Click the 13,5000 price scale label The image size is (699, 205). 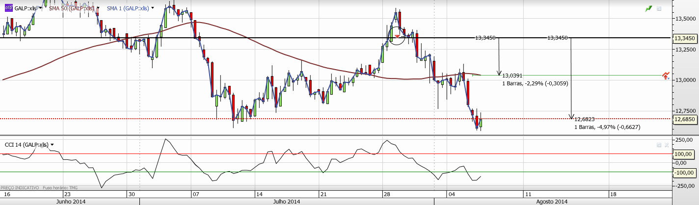click(686, 18)
